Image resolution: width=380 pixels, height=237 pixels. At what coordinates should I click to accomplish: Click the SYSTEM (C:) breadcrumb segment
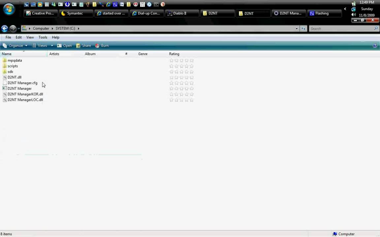(x=65, y=29)
